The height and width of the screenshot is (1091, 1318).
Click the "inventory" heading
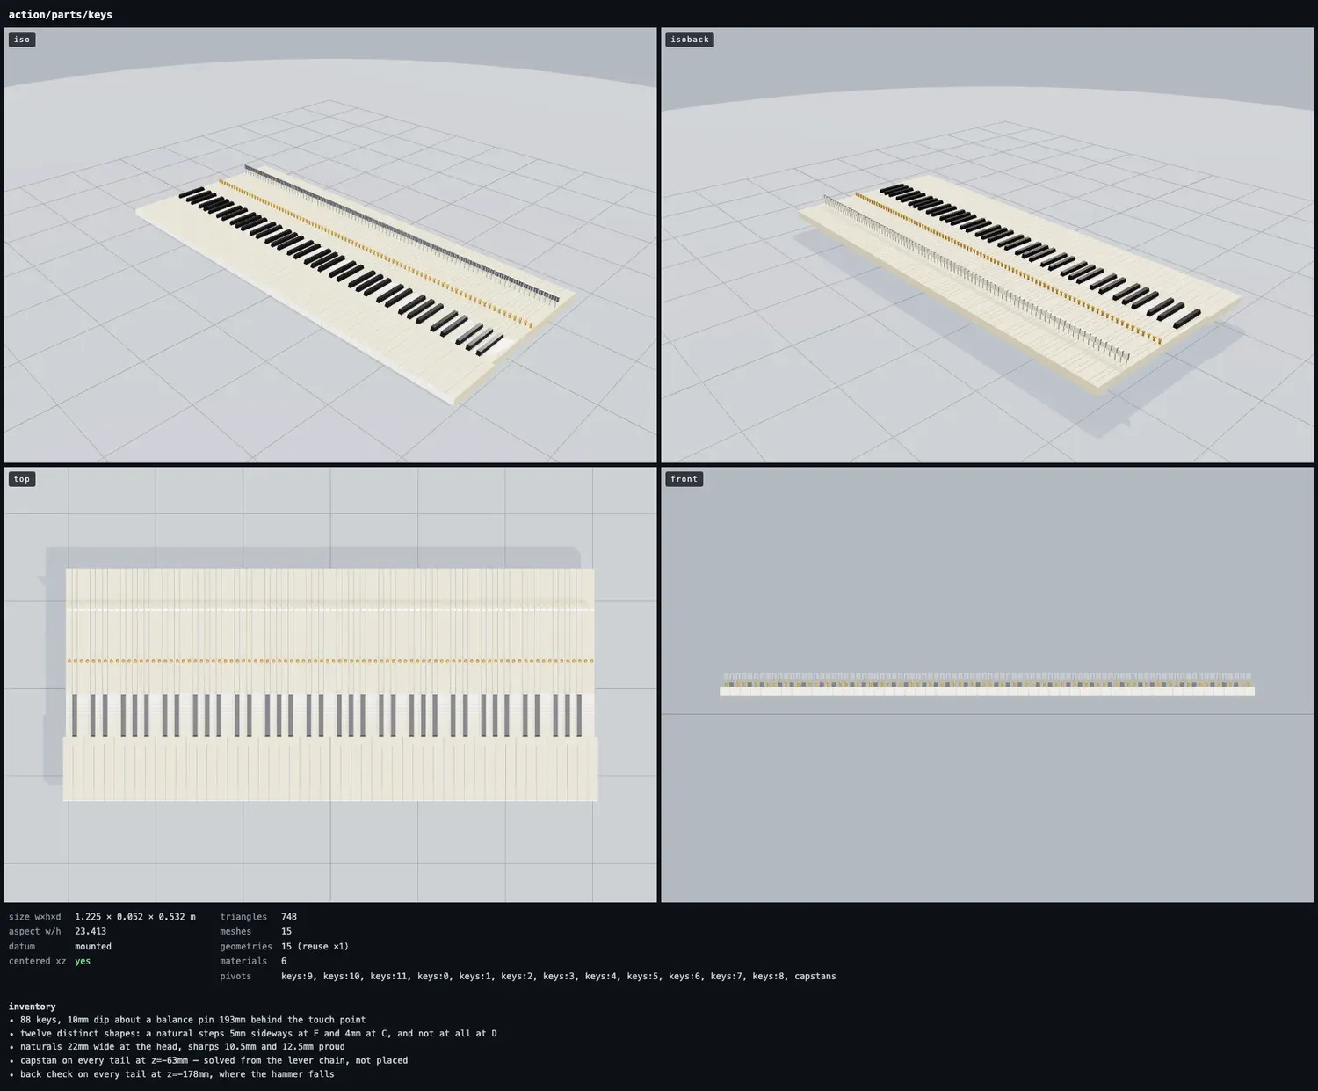click(33, 1007)
